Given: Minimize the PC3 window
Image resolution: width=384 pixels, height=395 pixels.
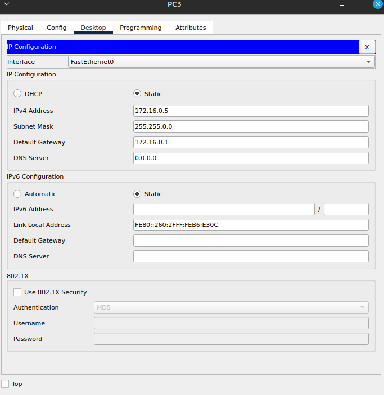Looking at the screenshot, I should [x=341, y=4].
